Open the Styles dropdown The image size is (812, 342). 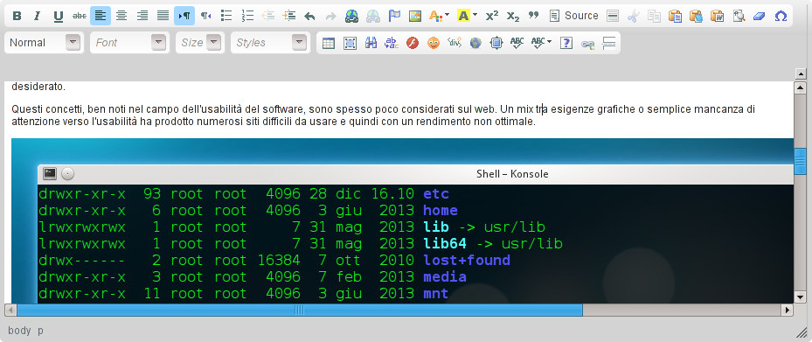(x=270, y=43)
